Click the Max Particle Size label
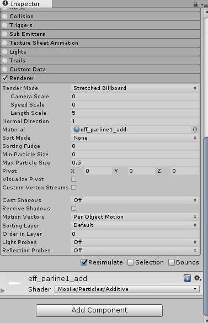 pos(26,162)
